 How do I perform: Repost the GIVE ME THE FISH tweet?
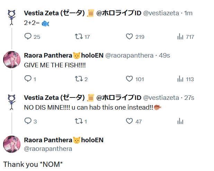[x=79, y=79]
